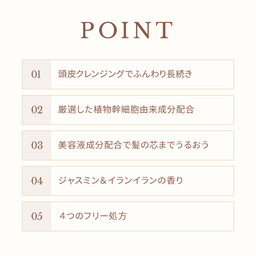The height and width of the screenshot is (256, 256).
Task: Click 頭皮クレンジングでふんわり長続き text
Action: 125,74
